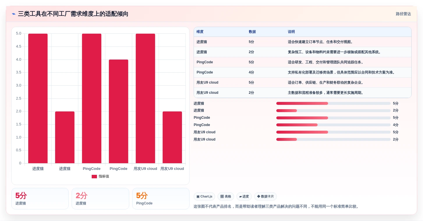Click the 4分 value right of PingCode progress bar
This screenshot has width=423, height=221.
[x=396, y=125]
